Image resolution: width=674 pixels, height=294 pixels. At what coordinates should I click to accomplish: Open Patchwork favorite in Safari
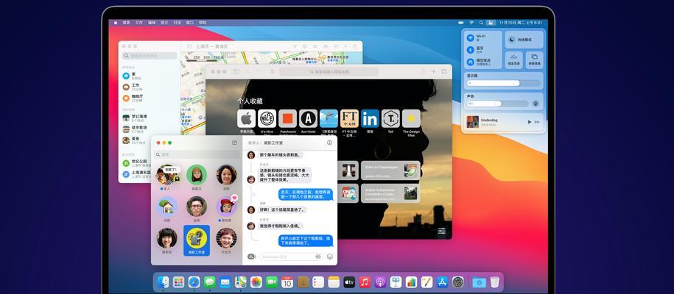pyautogui.click(x=287, y=118)
